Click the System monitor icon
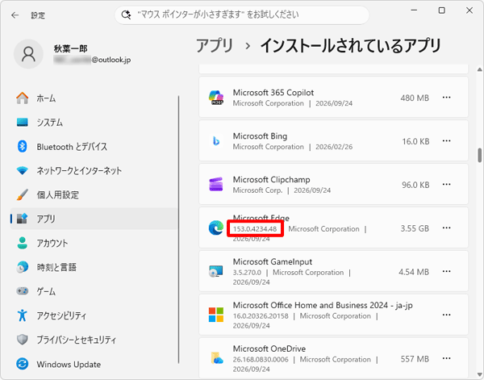Image resolution: width=484 pixels, height=380 pixels. (23, 123)
